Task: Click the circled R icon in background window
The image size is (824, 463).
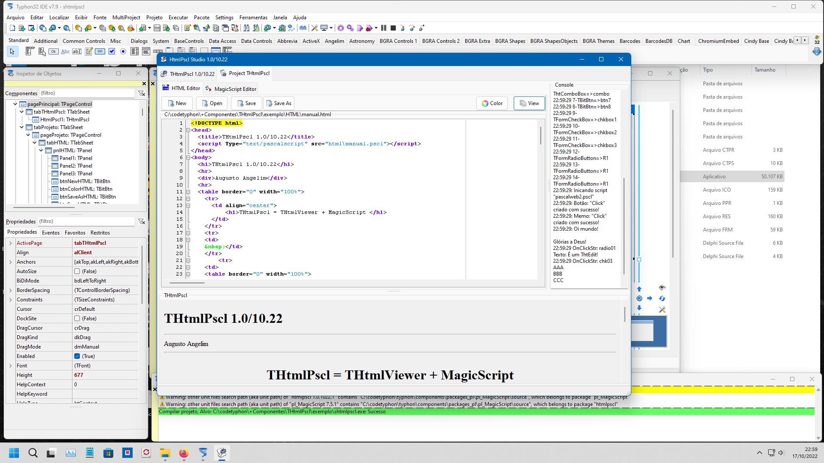Action: pos(639,298)
